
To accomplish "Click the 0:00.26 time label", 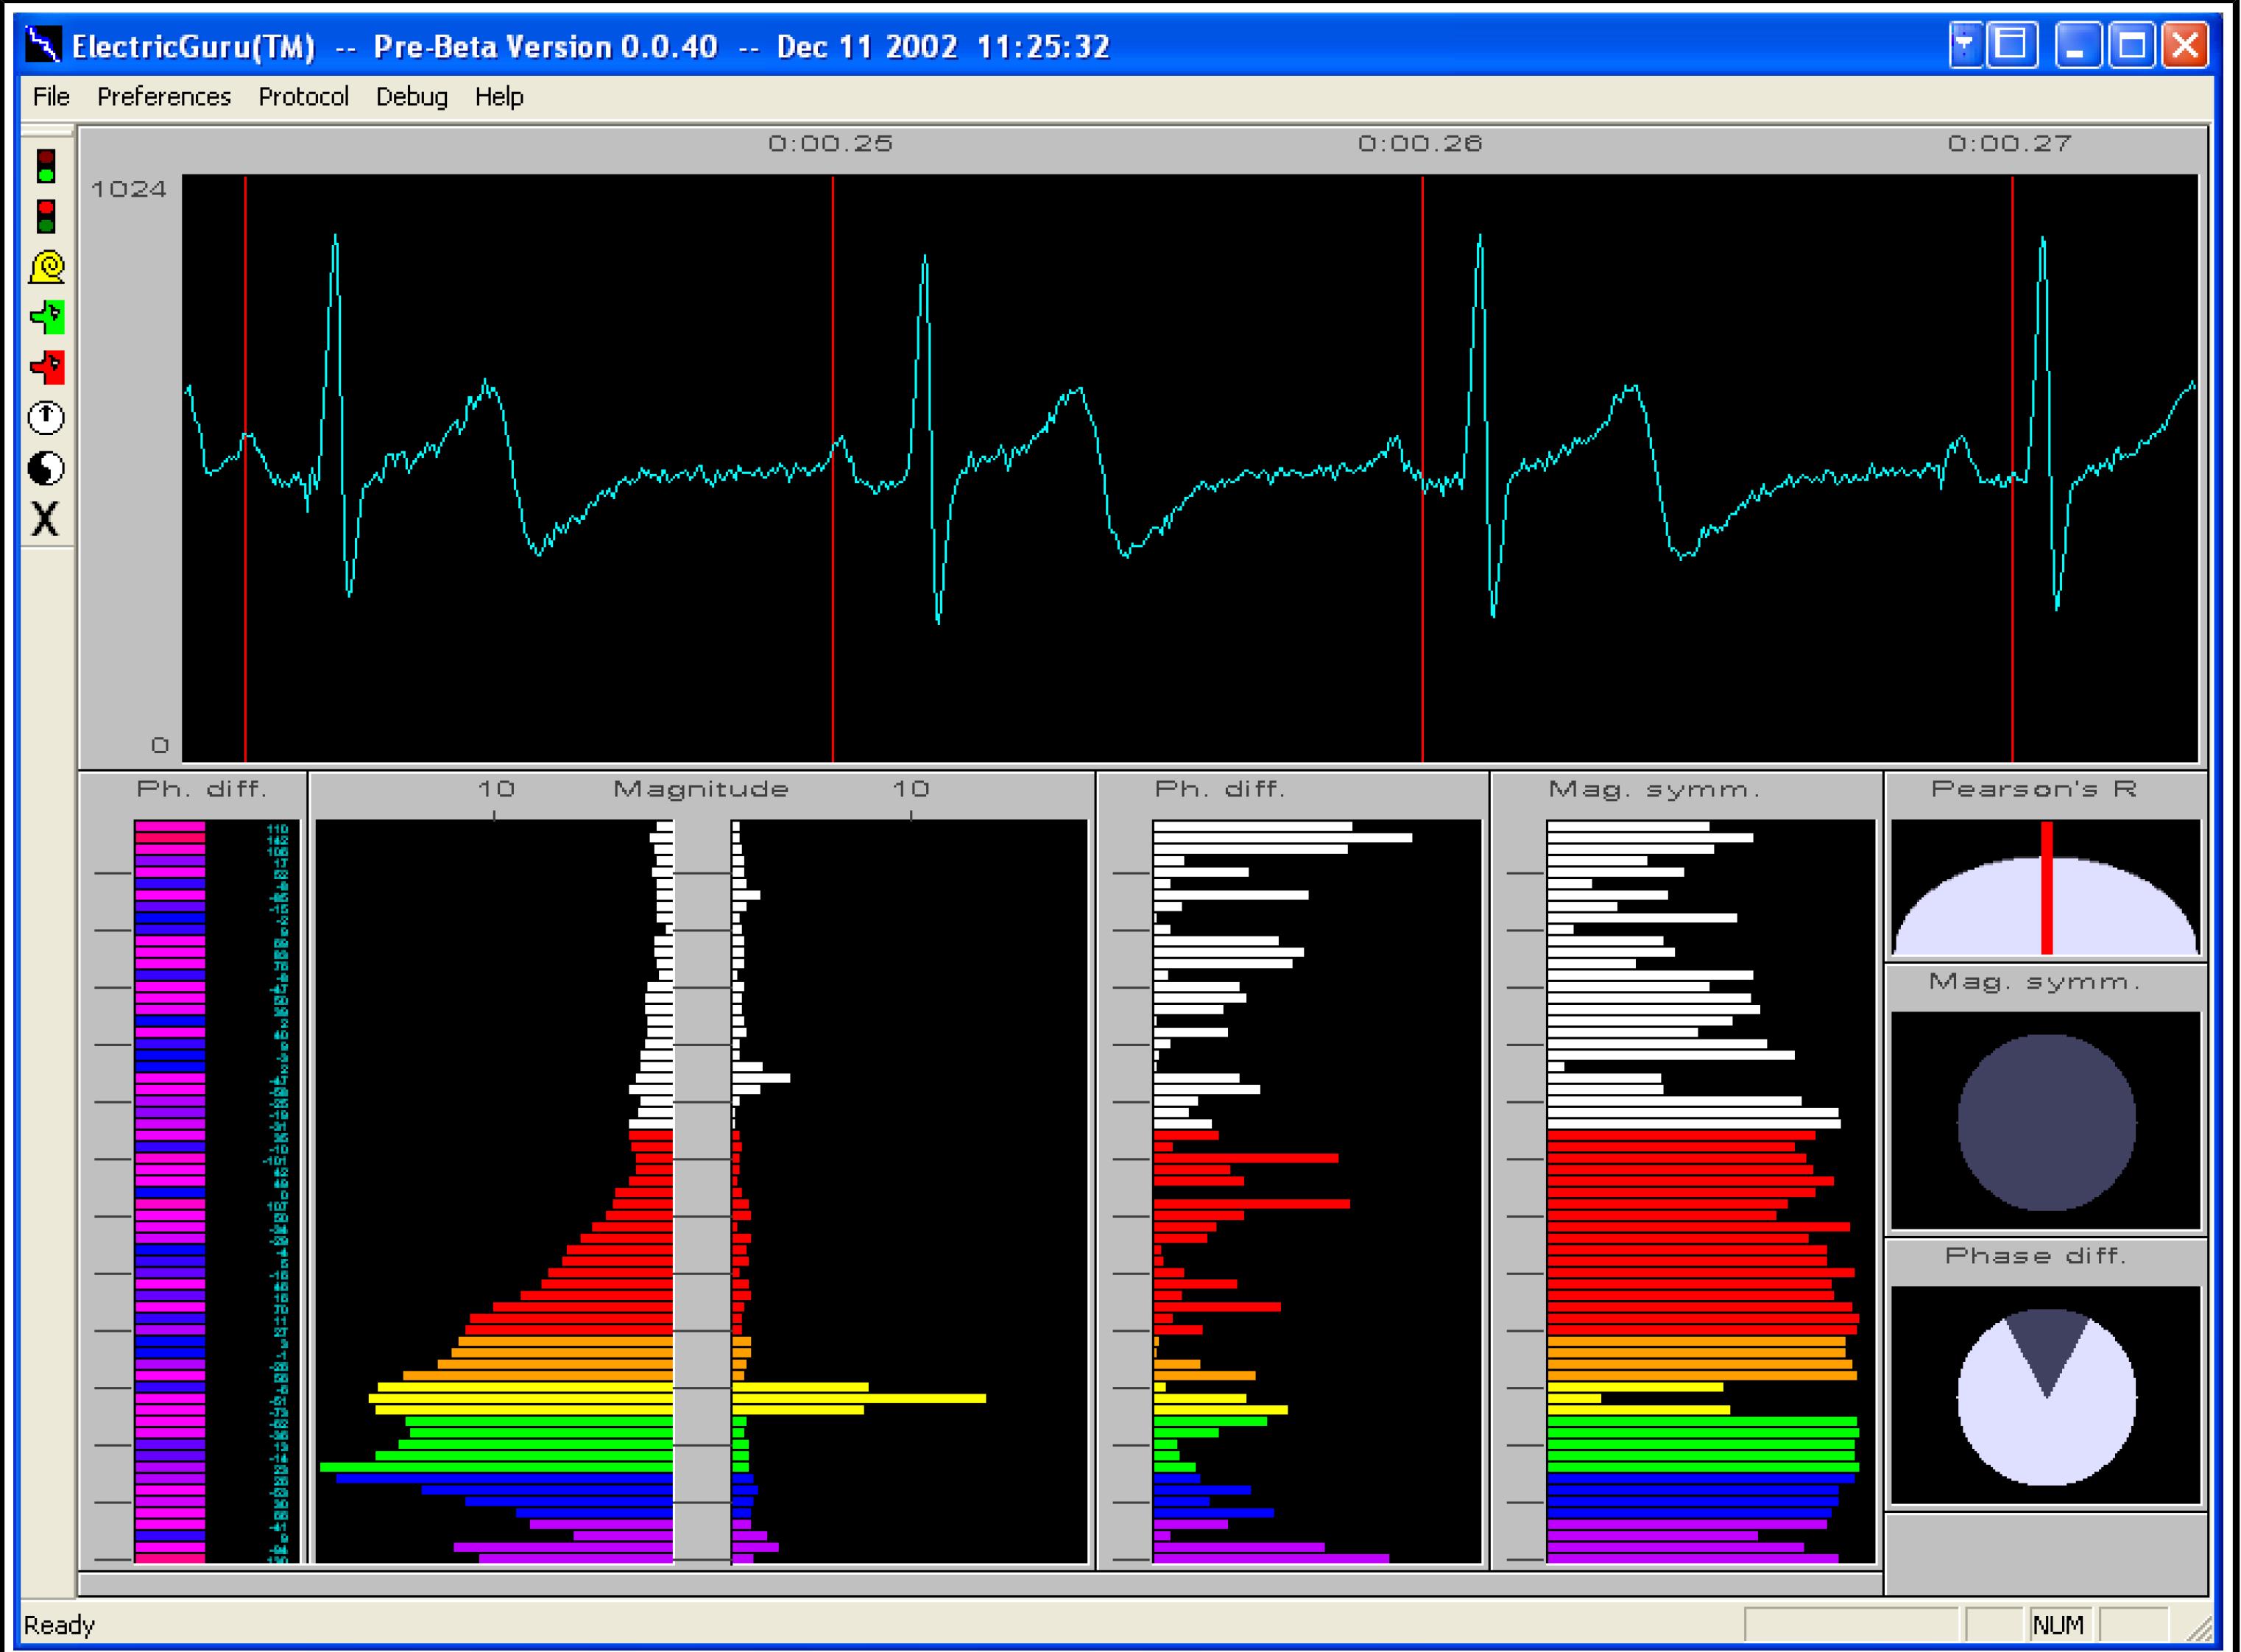I will (x=1420, y=144).
